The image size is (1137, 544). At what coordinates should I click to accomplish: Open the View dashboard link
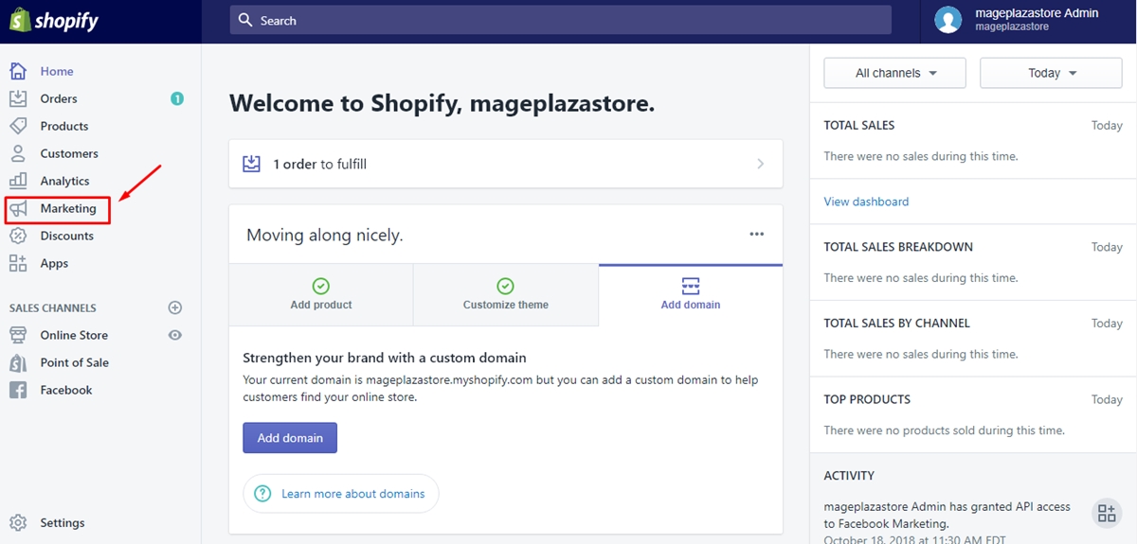[x=866, y=202]
